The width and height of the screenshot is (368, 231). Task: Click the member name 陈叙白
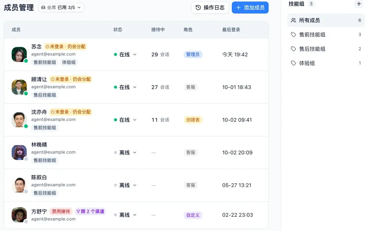(x=39, y=177)
